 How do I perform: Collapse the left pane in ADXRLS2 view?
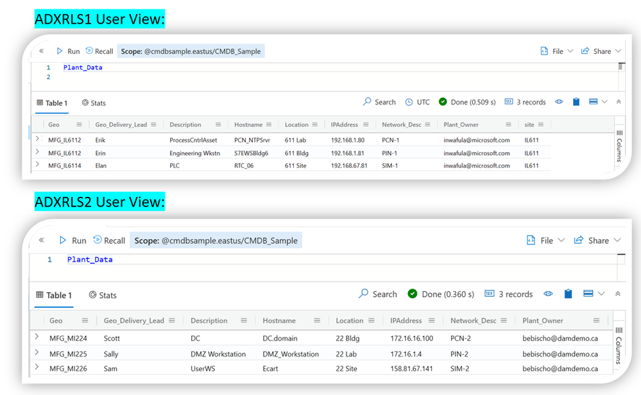pos(41,240)
